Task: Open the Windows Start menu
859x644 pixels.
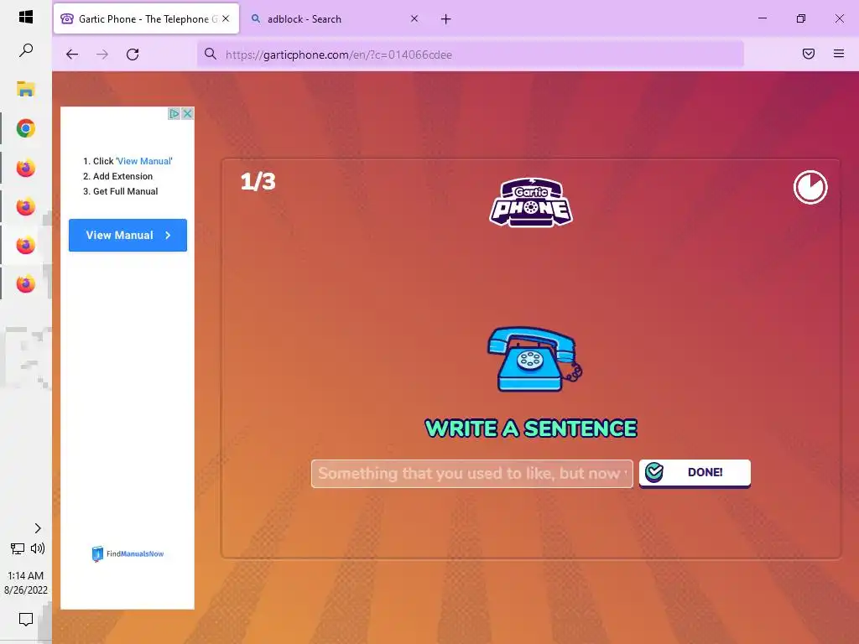Action: 26,18
